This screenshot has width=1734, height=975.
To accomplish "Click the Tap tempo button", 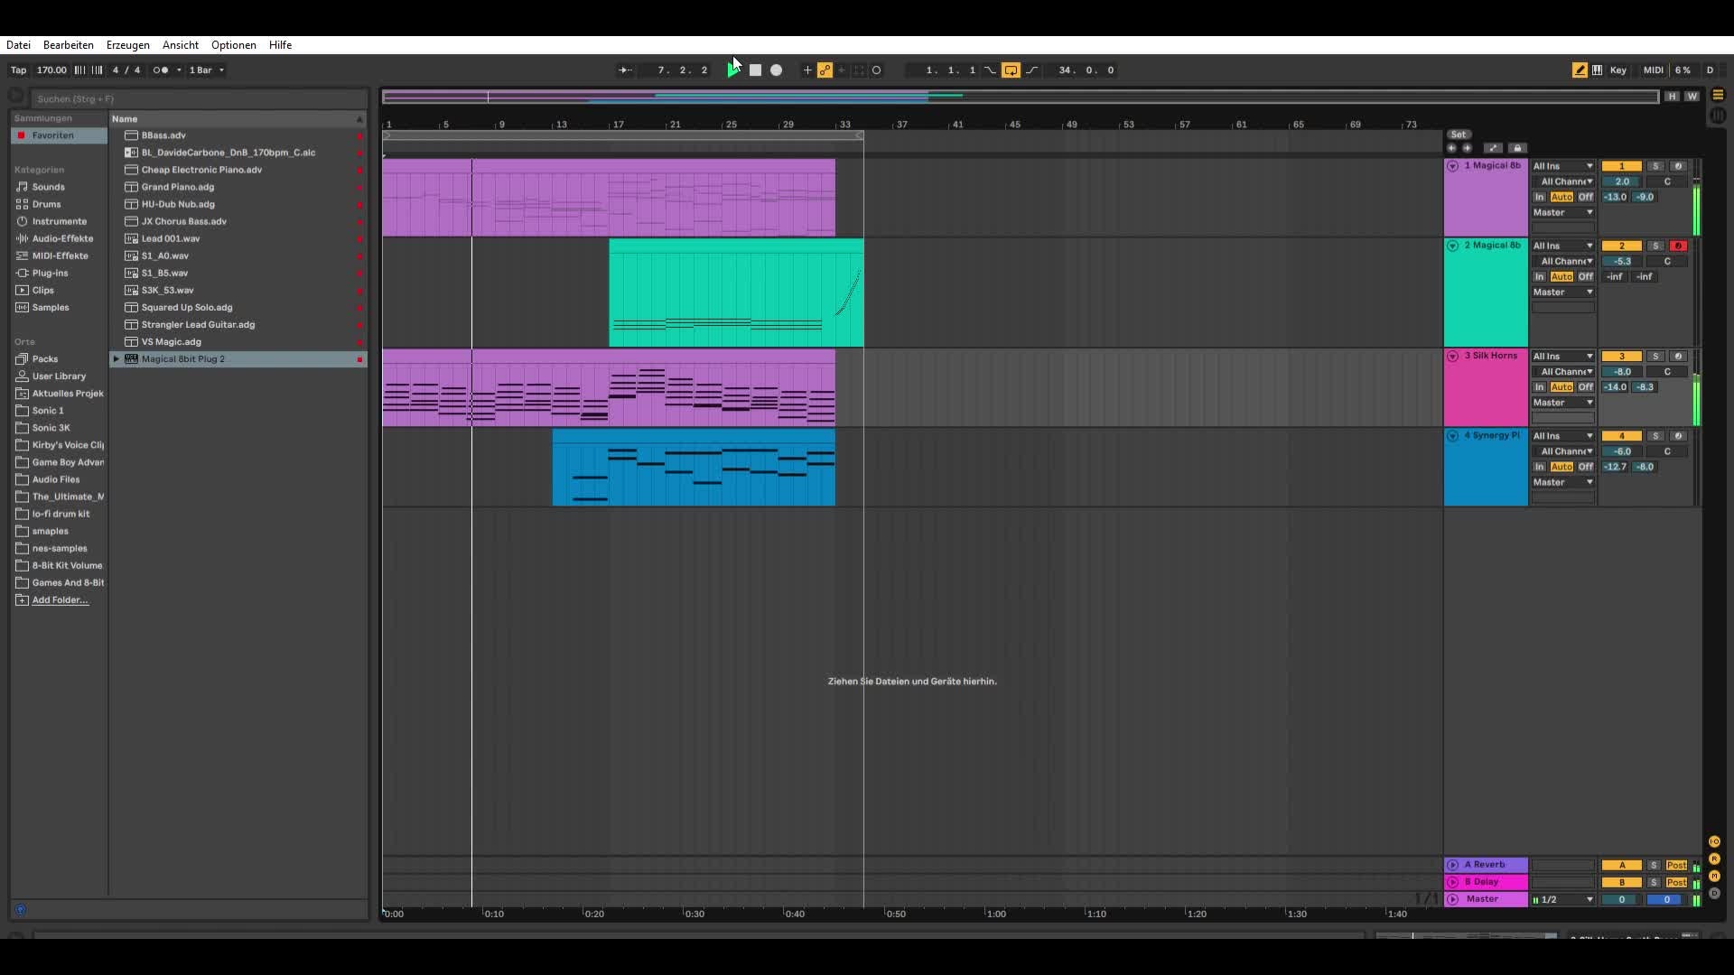I will pos(18,70).
